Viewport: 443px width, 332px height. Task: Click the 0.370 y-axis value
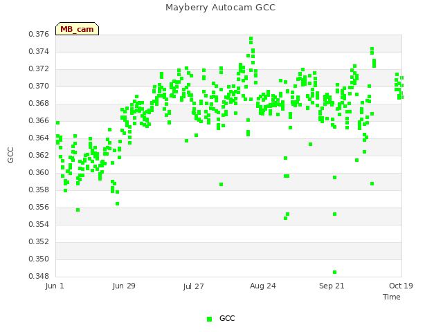(x=39, y=86)
